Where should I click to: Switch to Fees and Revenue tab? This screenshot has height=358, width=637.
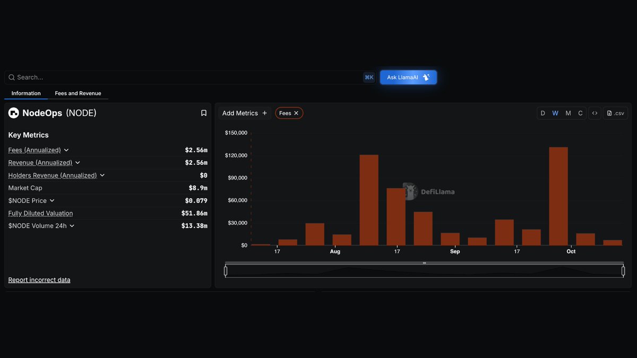78,93
